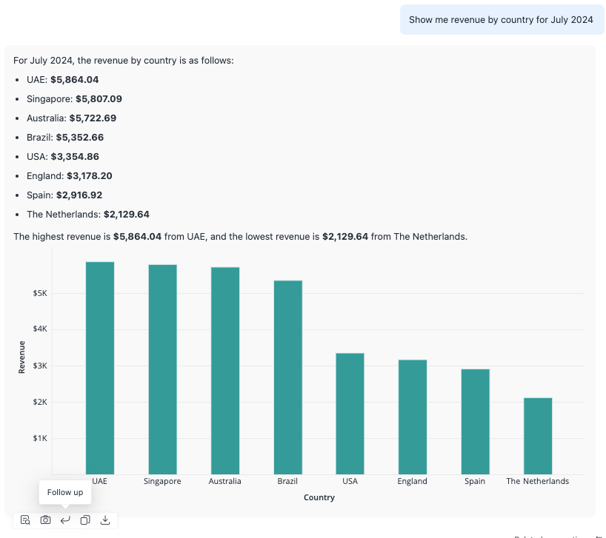The width and height of the screenshot is (606, 538).
Task: Click the USA bar in chart
Action: click(x=350, y=414)
